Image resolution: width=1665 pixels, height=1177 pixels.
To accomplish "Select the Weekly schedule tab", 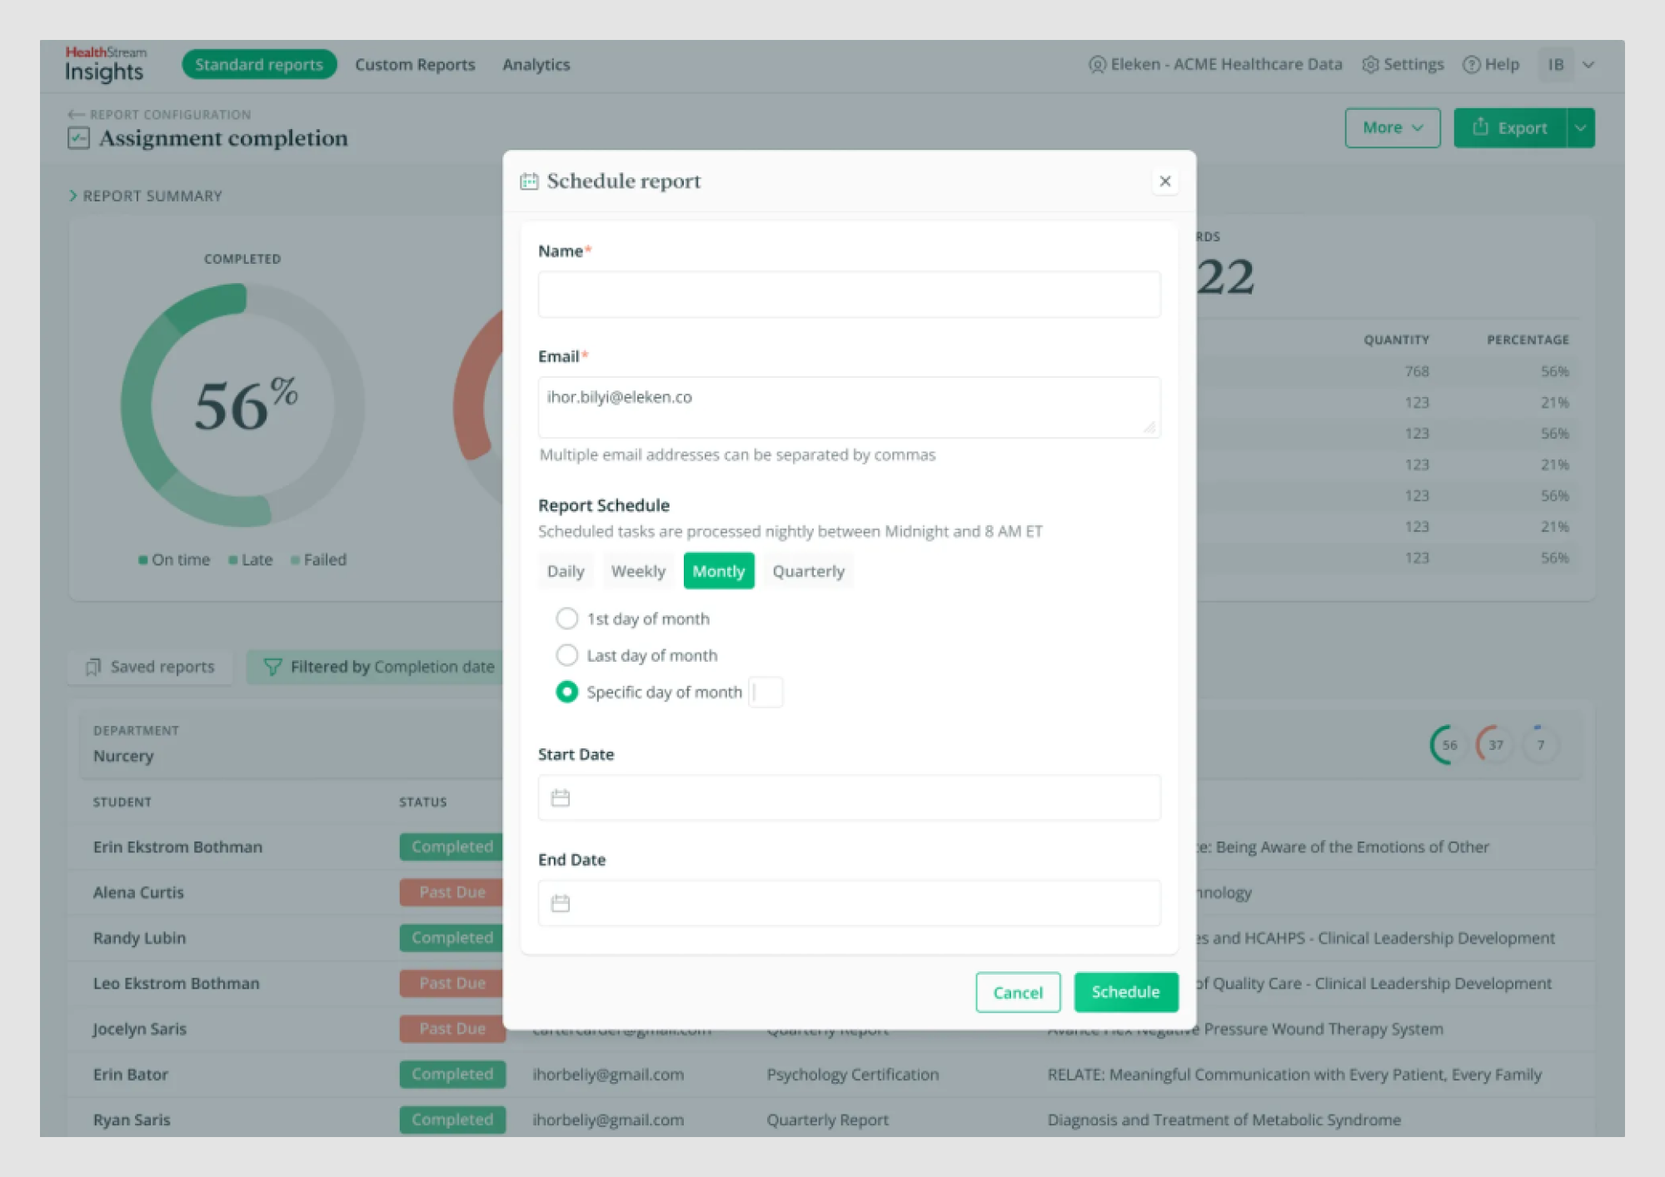I will coord(638,571).
